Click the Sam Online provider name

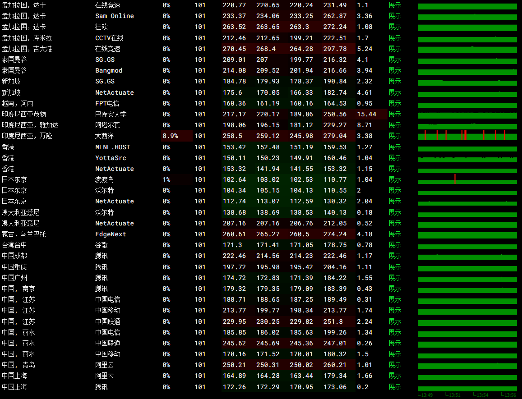(x=115, y=16)
